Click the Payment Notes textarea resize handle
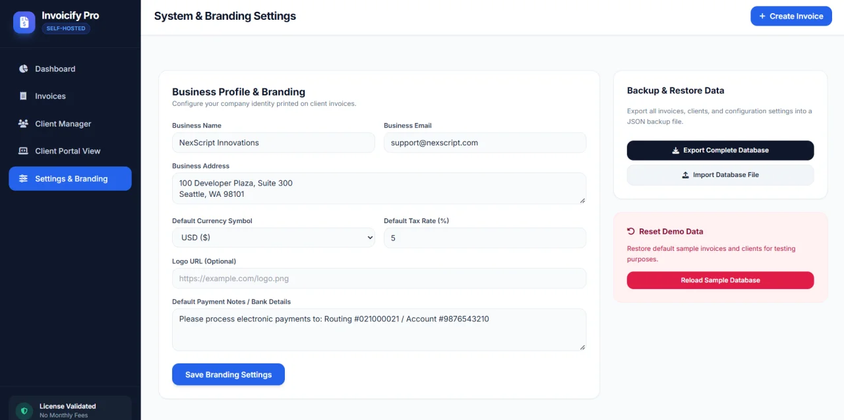 tap(582, 347)
